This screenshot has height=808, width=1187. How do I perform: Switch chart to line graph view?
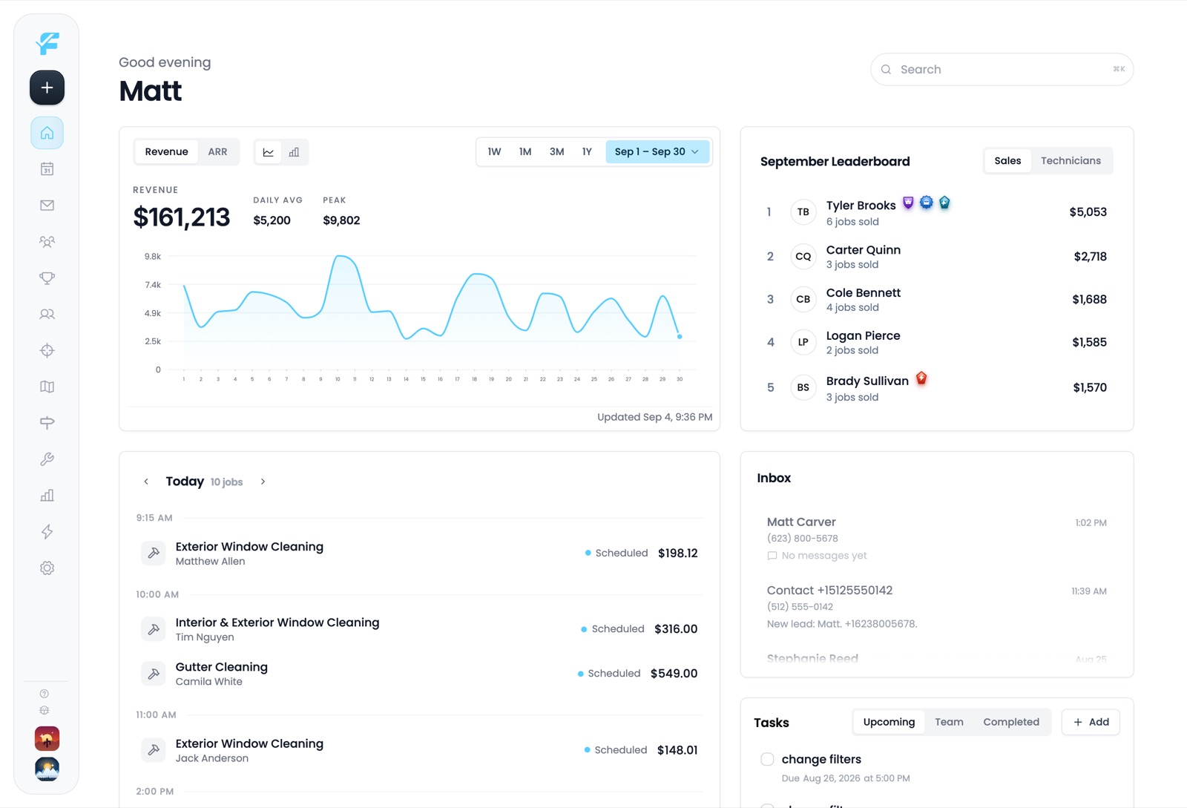click(269, 152)
